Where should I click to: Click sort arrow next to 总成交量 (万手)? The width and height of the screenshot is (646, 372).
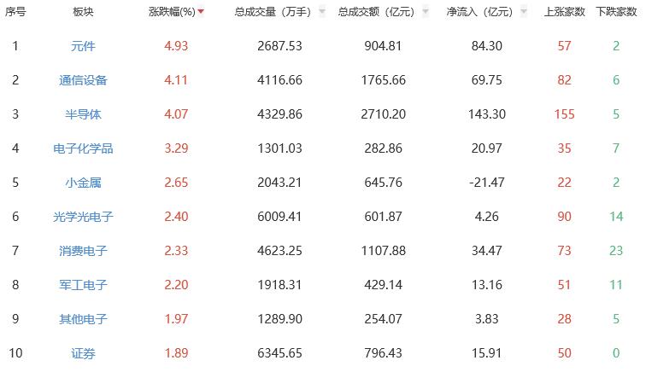coord(321,13)
